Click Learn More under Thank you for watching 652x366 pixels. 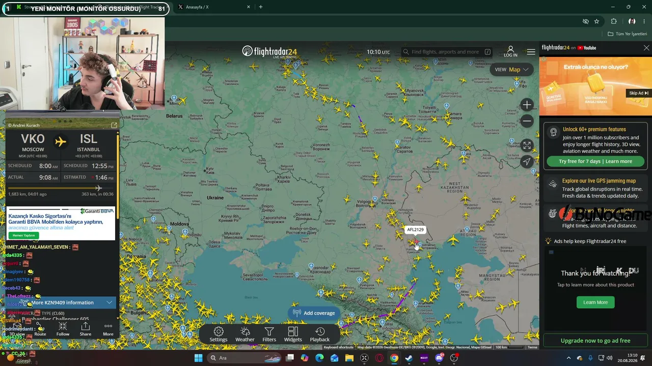tap(595, 302)
